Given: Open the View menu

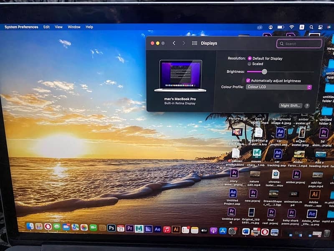Looking at the screenshot, I should [x=59, y=27].
